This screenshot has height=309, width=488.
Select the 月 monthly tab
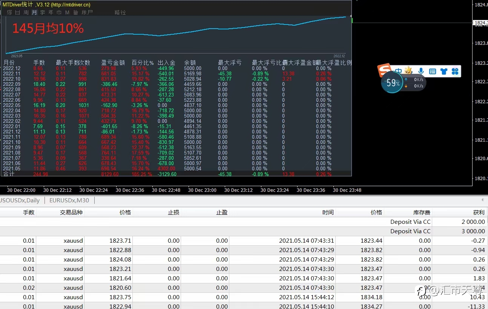(34, 12)
